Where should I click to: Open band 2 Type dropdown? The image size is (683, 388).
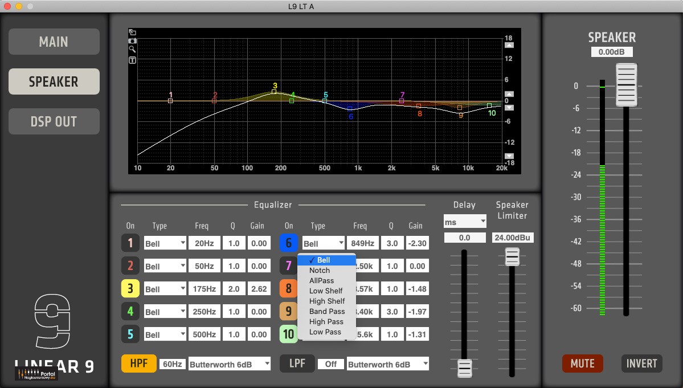165,266
